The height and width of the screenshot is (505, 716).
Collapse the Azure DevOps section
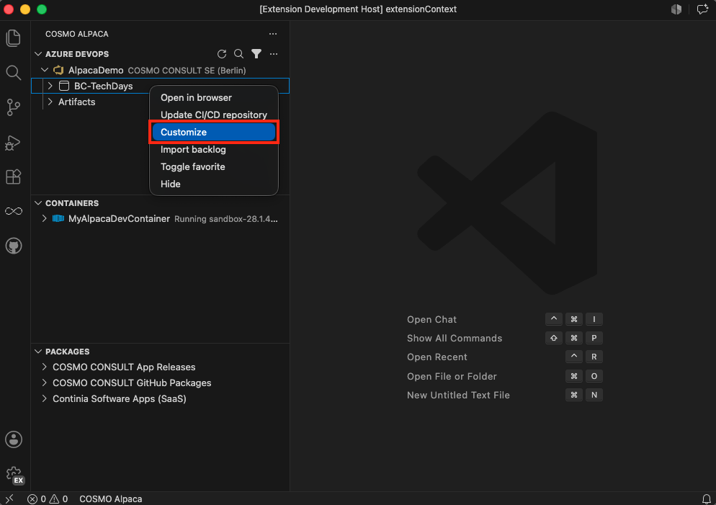click(x=38, y=54)
